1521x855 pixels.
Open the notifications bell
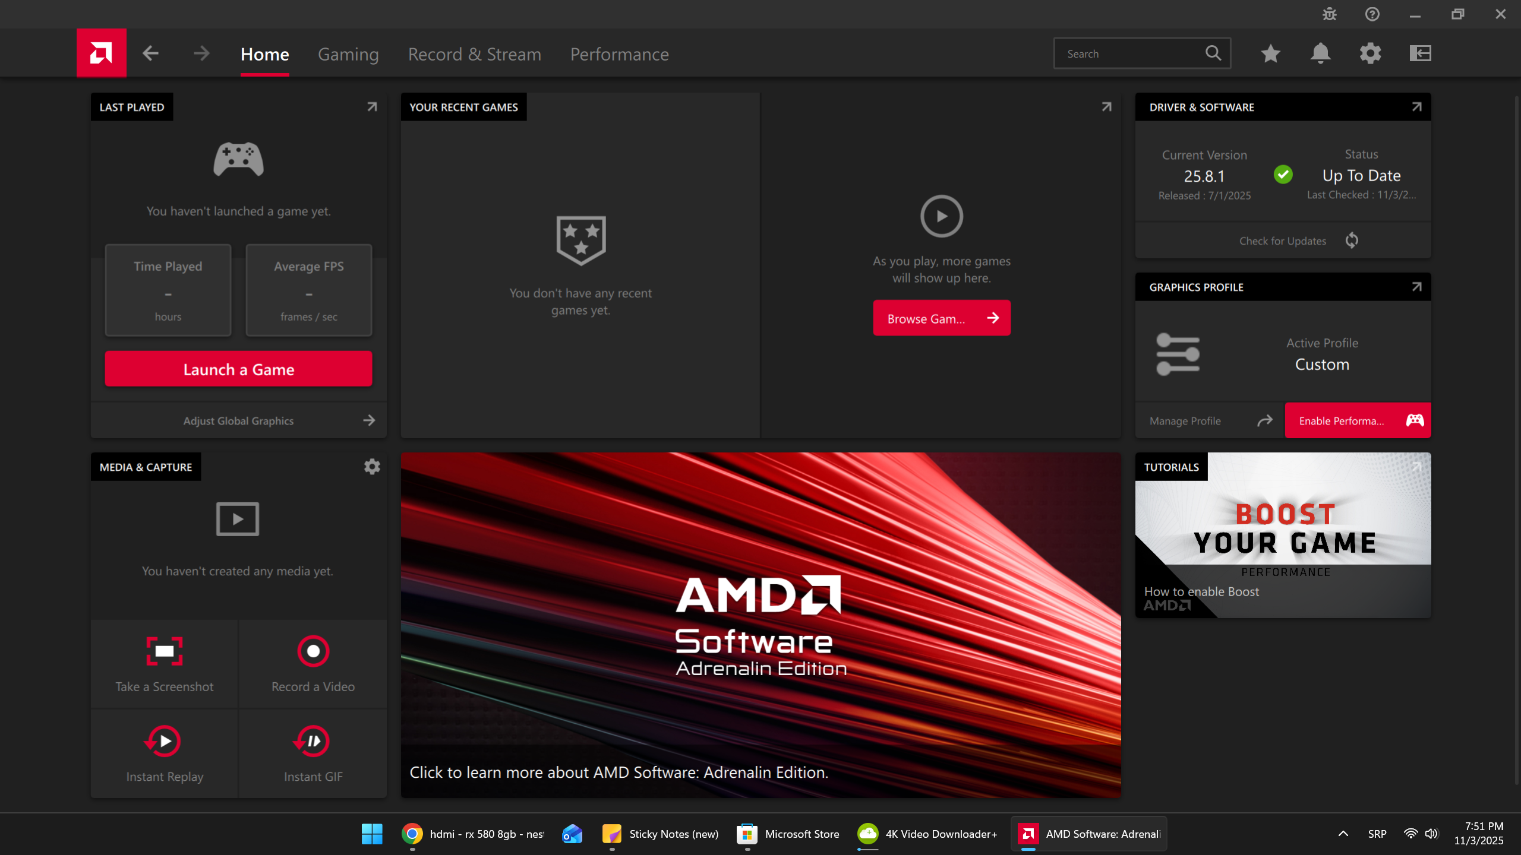coord(1320,53)
